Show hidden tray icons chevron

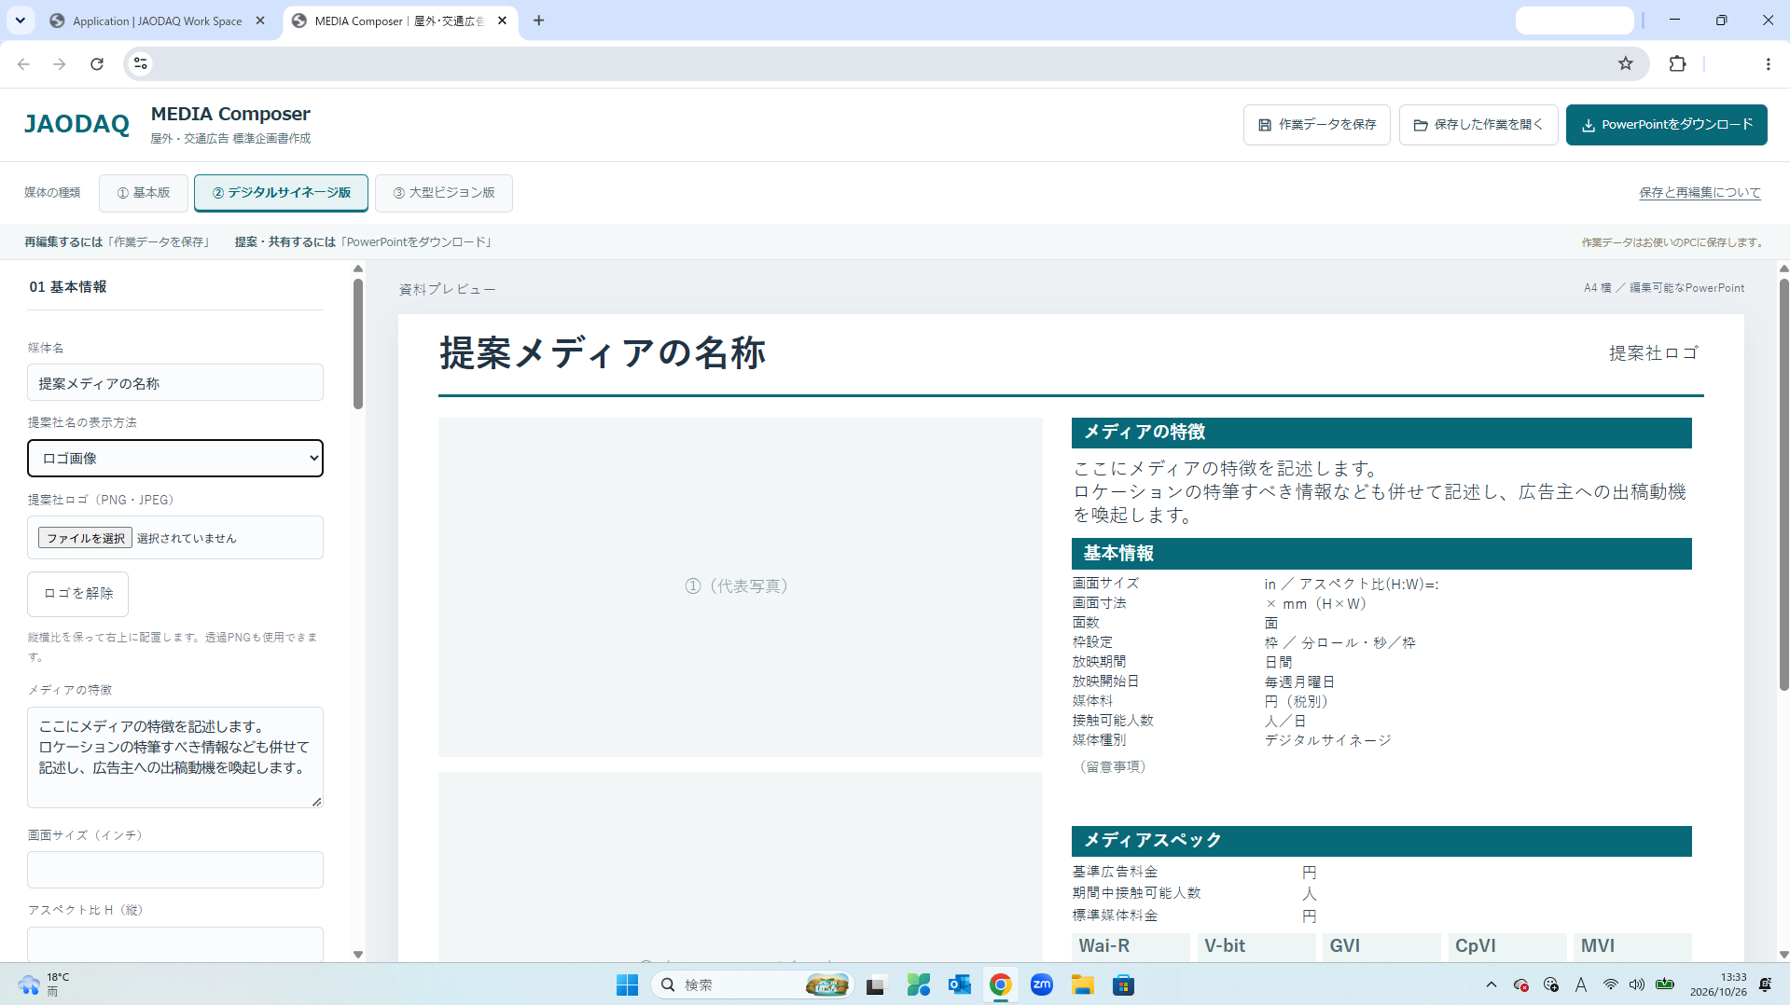click(x=1491, y=984)
